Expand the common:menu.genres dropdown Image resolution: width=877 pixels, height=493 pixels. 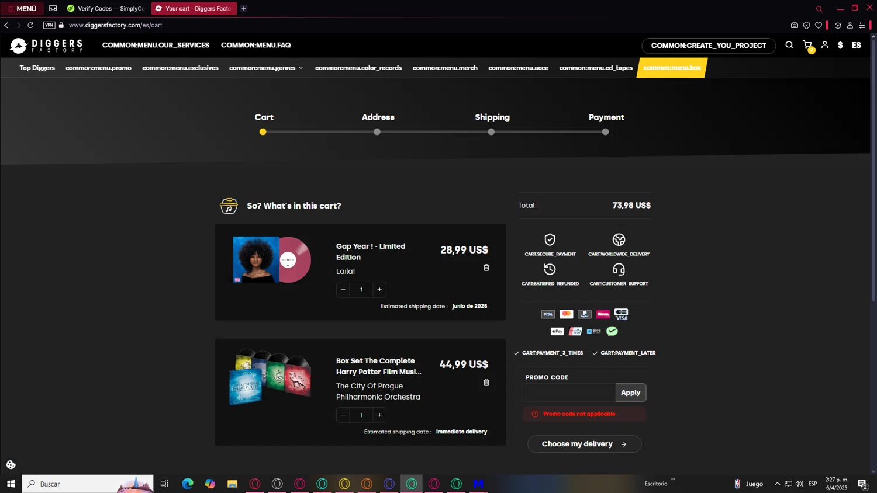266,68
